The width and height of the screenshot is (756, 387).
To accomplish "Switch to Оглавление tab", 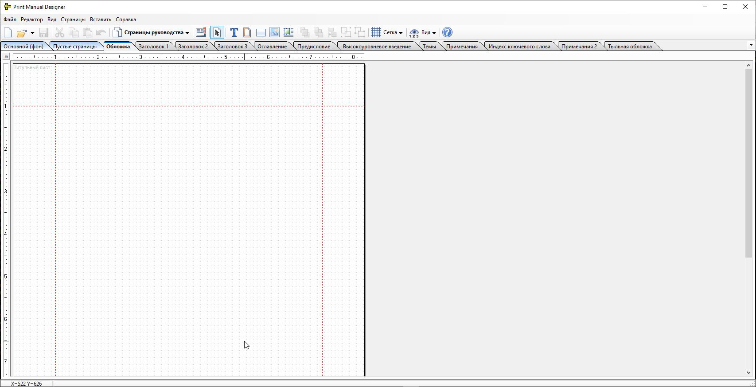I will pos(272,46).
